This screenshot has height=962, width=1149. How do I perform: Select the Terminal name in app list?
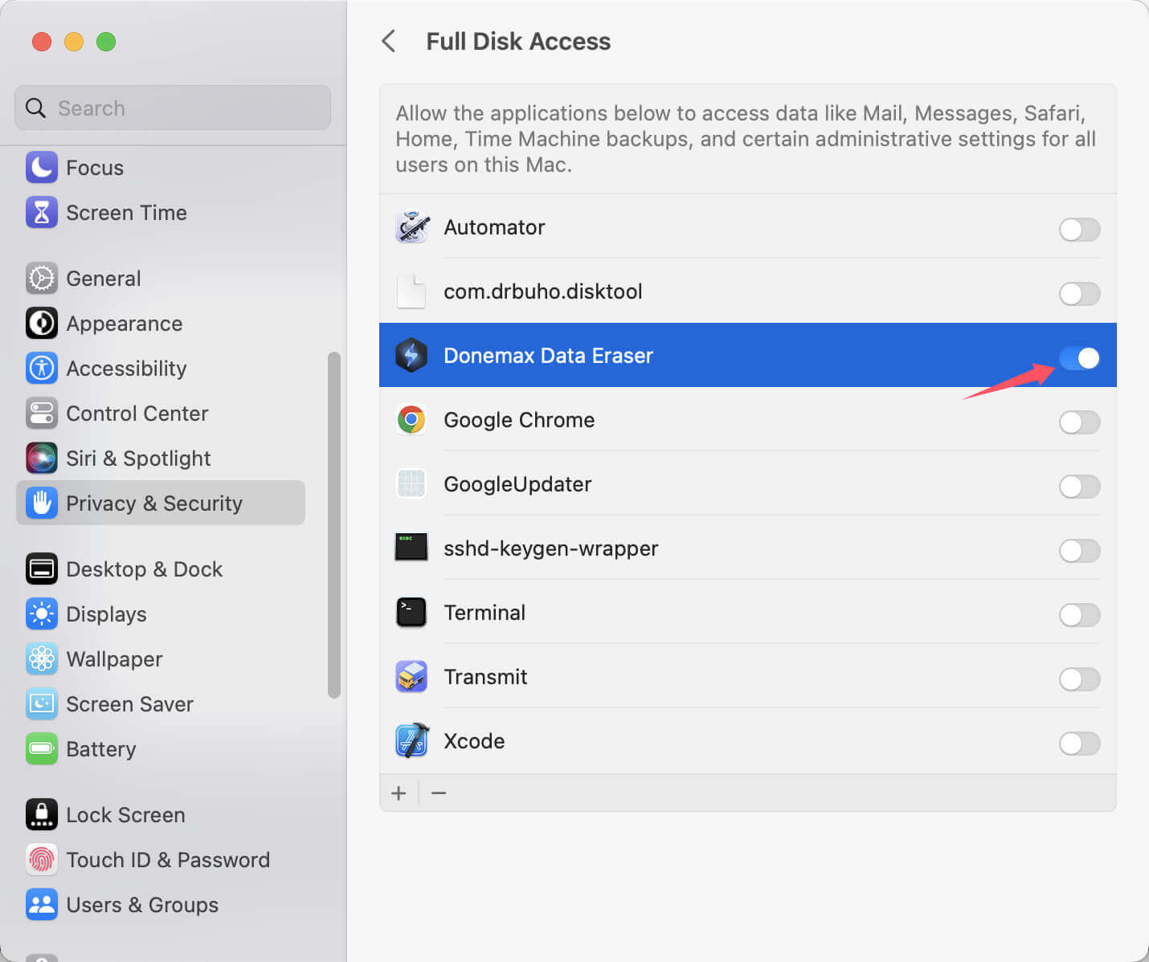click(x=485, y=613)
